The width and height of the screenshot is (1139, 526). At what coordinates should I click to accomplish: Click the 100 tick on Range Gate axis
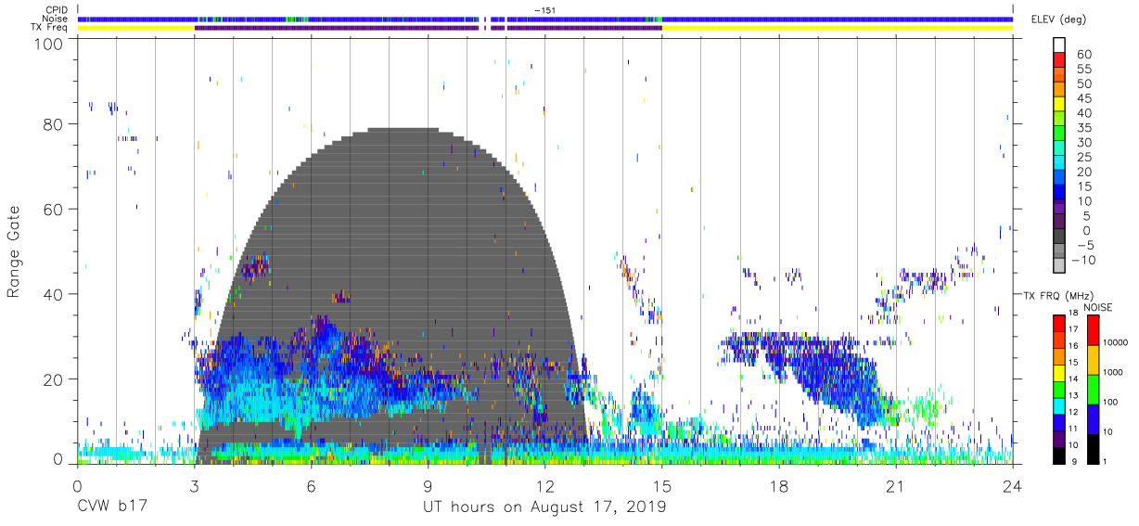(x=50, y=43)
